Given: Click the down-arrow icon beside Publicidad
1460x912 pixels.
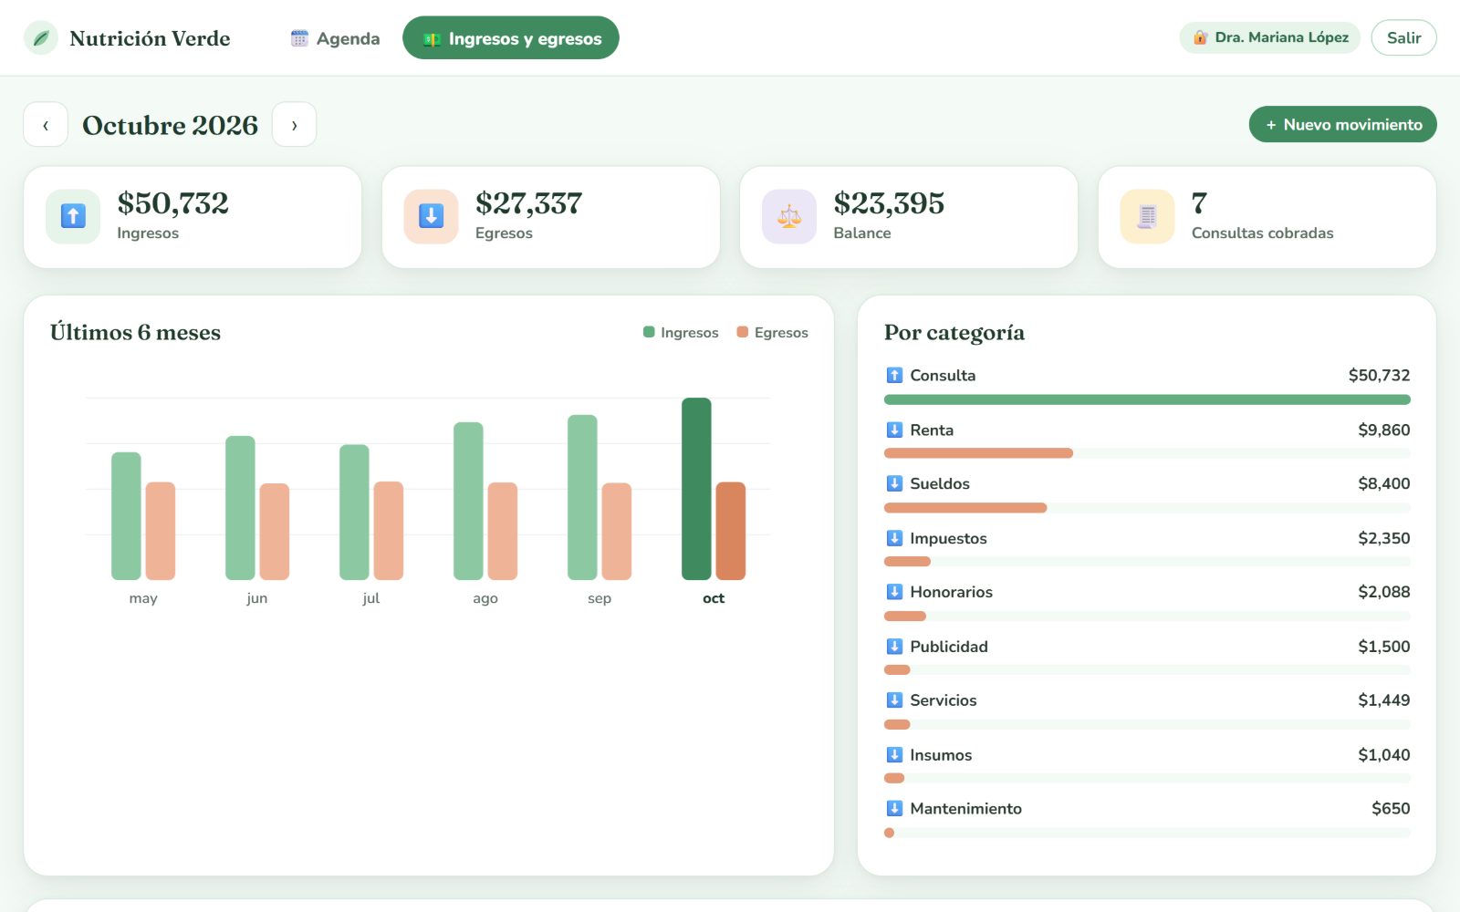Looking at the screenshot, I should [894, 647].
